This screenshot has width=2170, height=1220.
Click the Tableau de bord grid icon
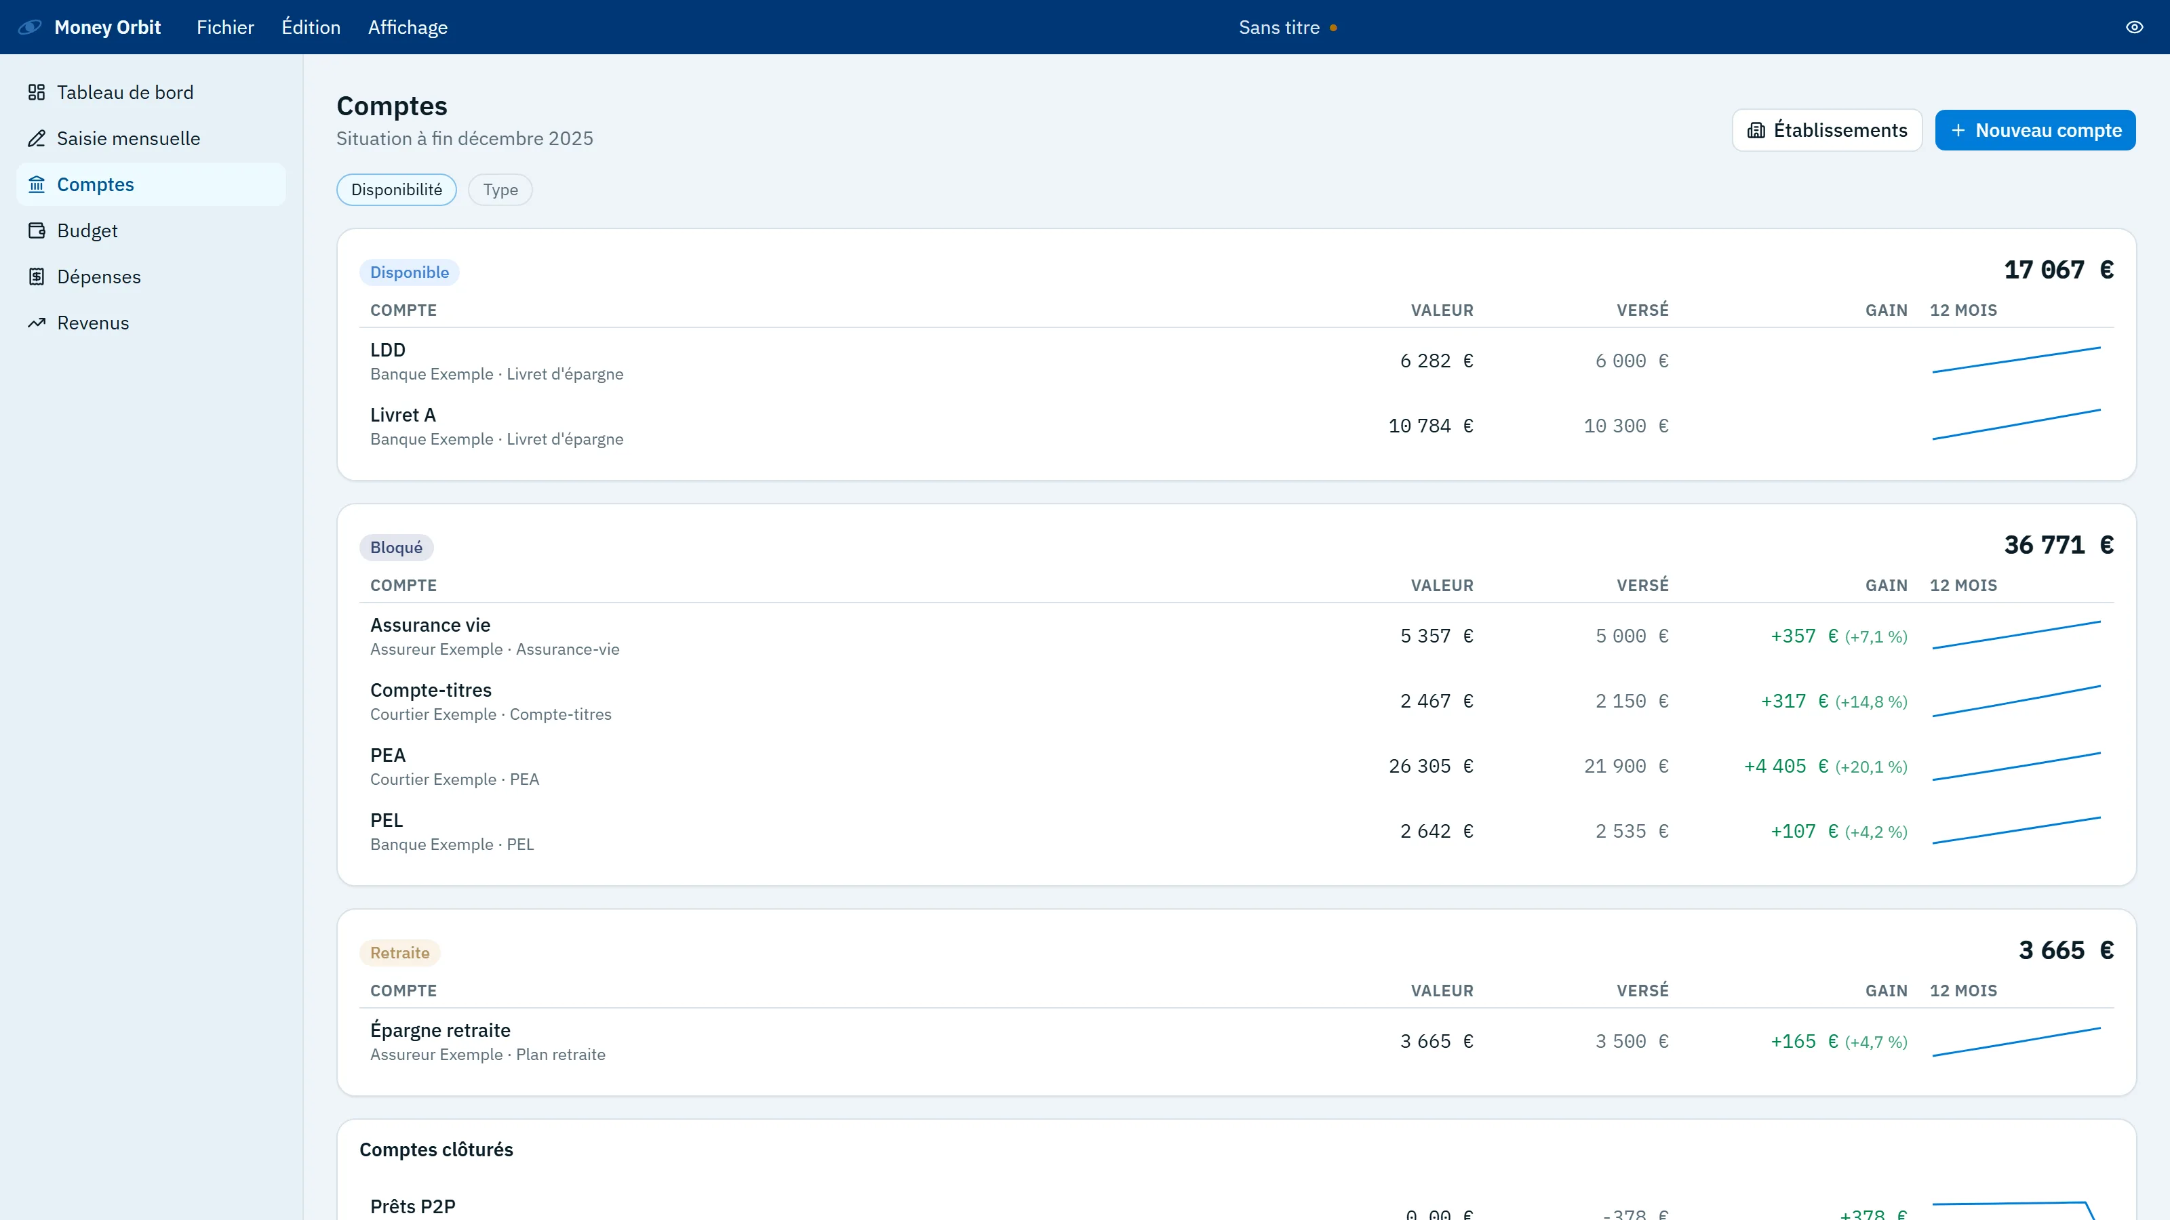point(36,91)
